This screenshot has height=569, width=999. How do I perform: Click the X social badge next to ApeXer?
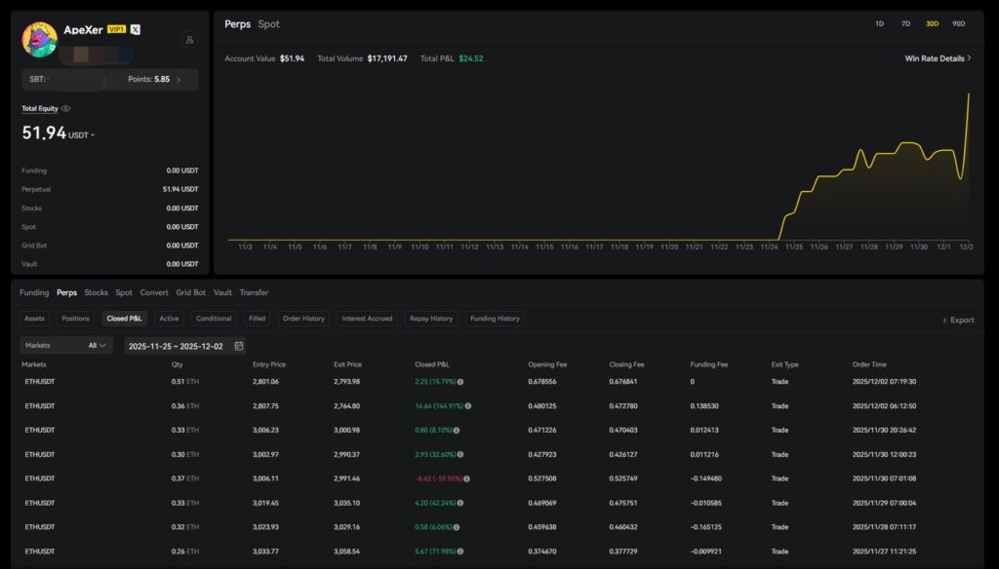(x=136, y=30)
